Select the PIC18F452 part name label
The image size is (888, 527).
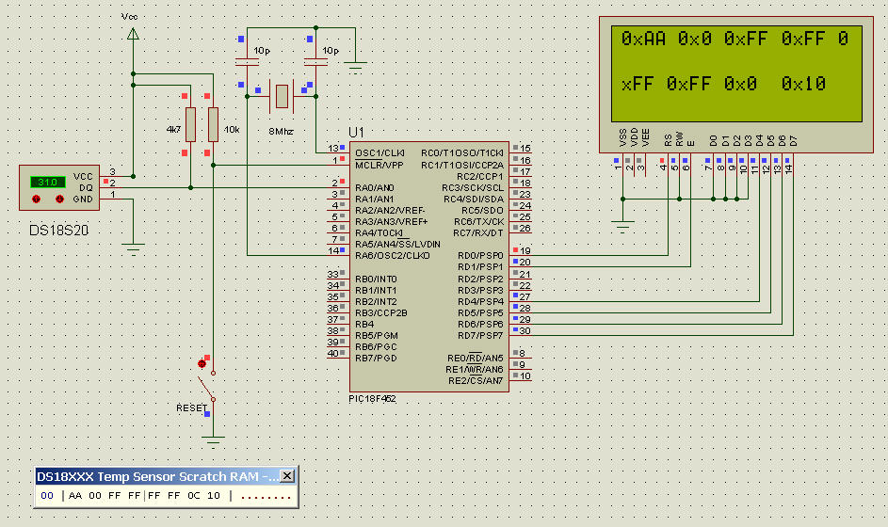tap(372, 398)
